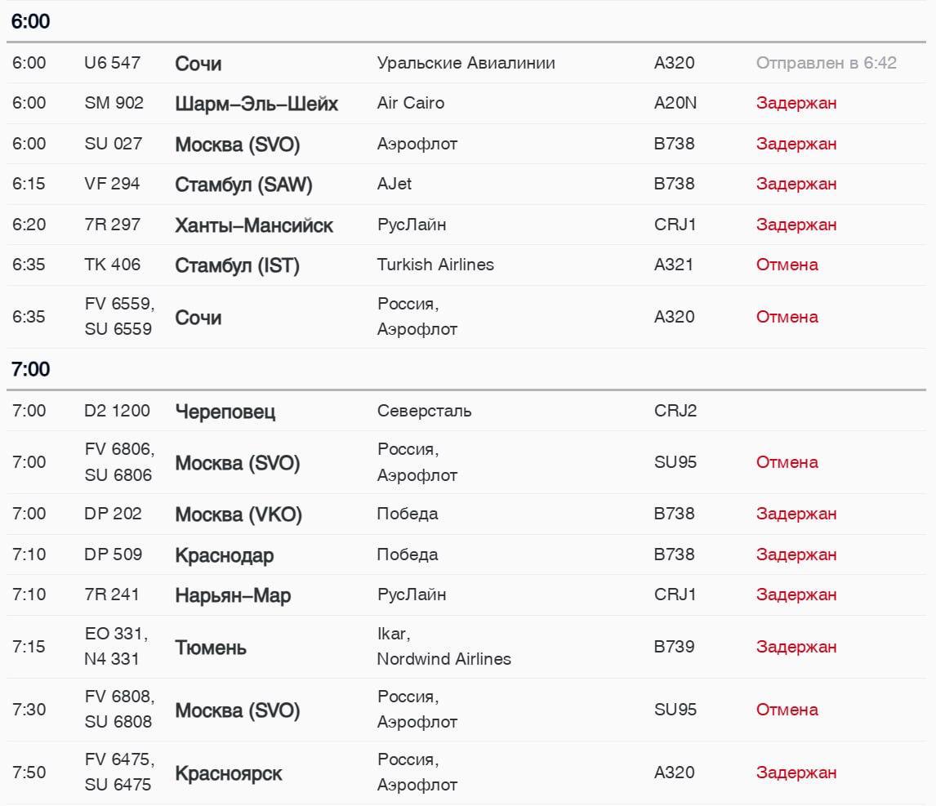
Task: Click 'Отправлен в 6:42' status text
Action: [x=826, y=63]
